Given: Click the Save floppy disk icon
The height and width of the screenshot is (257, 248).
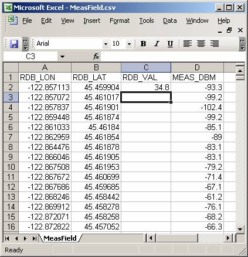Looking at the screenshot, I should tap(14, 44).
